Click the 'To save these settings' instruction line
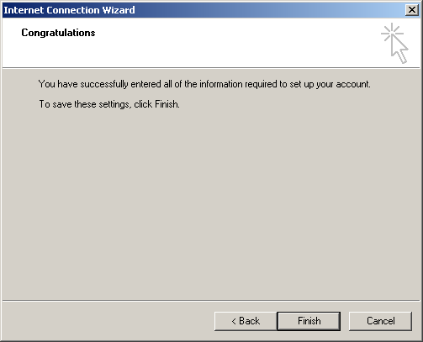 (x=109, y=104)
